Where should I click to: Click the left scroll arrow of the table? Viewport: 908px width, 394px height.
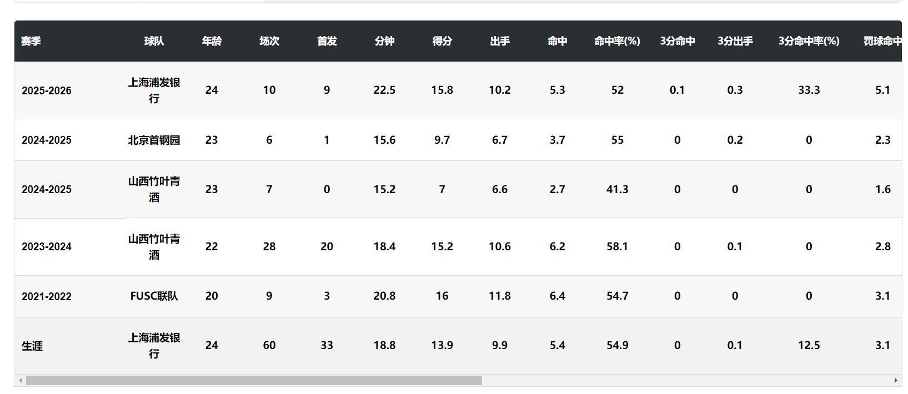click(x=21, y=381)
